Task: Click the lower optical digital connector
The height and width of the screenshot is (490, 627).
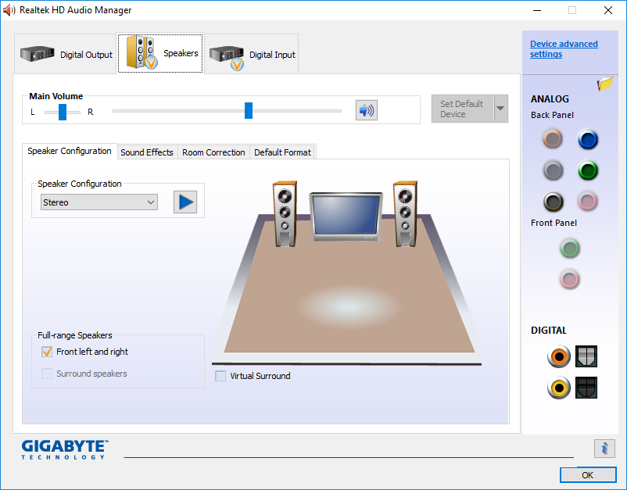Action: [586, 388]
